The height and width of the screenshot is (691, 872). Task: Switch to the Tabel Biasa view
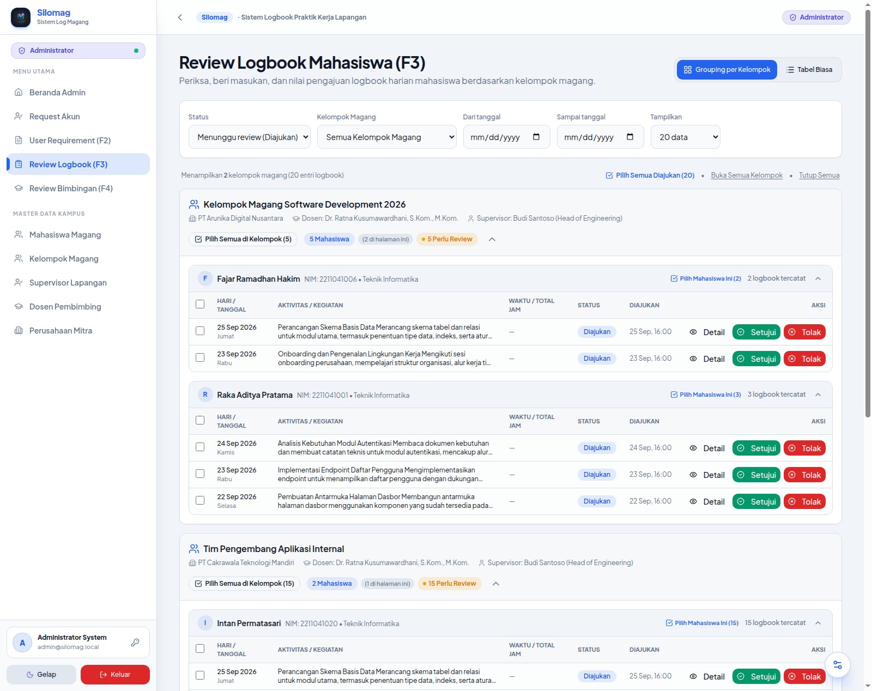pyautogui.click(x=809, y=70)
